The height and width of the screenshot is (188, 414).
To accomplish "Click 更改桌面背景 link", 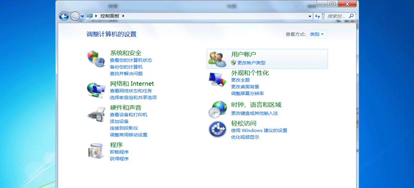I will pyautogui.click(x=245, y=87).
